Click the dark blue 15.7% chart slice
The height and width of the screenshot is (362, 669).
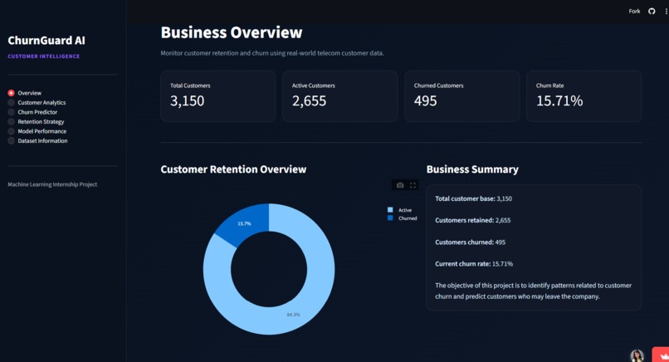247,223
